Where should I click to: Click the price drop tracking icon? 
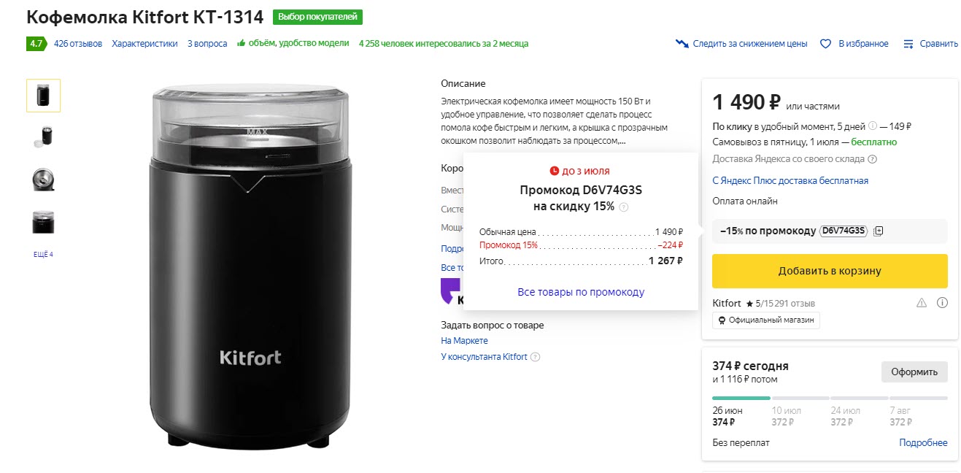[x=682, y=44]
